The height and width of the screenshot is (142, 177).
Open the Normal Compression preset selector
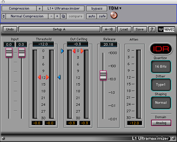coord(27,16)
